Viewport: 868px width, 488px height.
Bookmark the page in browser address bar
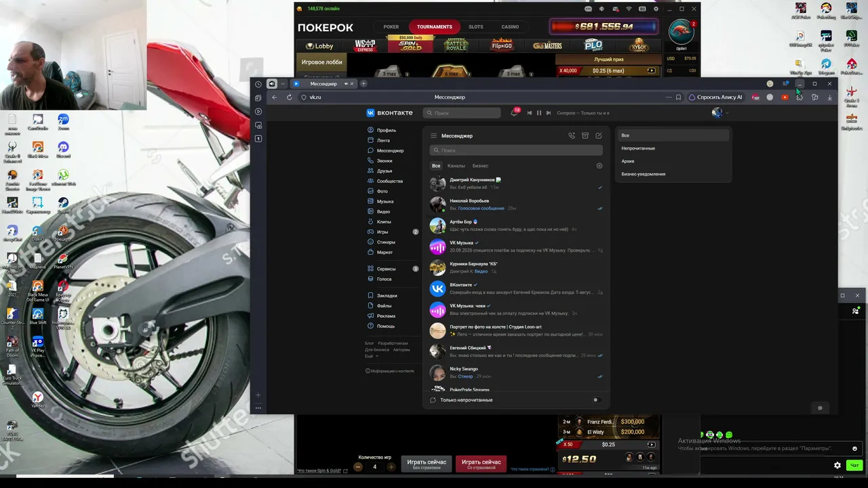678,97
